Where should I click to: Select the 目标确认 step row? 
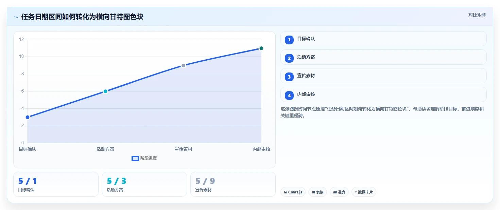tap(383, 39)
